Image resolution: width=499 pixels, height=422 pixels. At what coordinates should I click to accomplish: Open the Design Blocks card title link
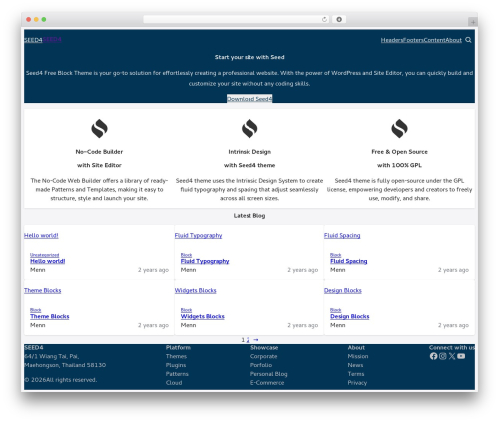(x=343, y=290)
